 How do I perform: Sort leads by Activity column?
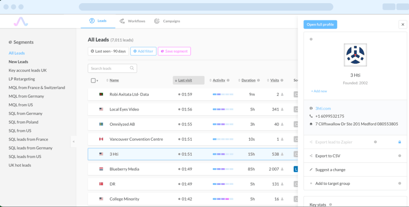219,80
